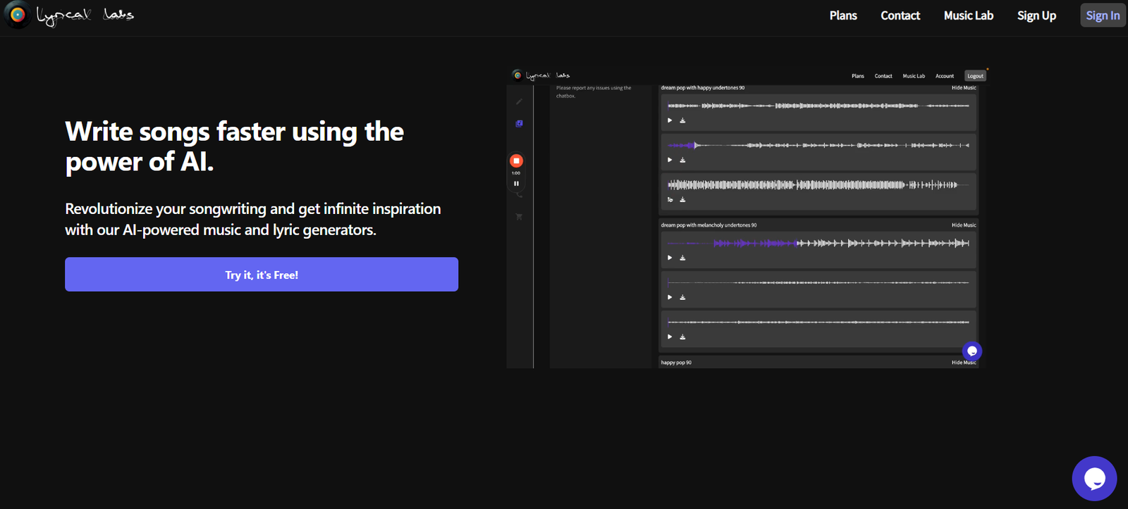Click the pause icon under the 1:00 timer
The height and width of the screenshot is (509, 1128).
tap(516, 184)
